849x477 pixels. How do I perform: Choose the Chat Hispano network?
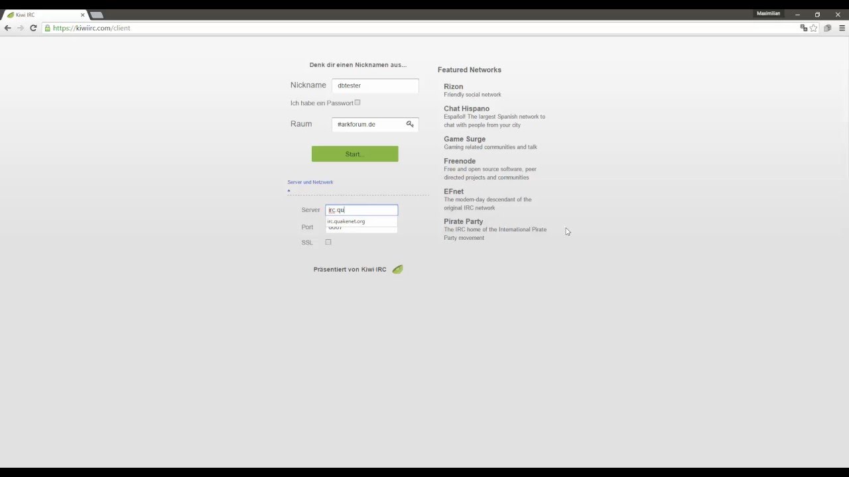click(x=467, y=109)
